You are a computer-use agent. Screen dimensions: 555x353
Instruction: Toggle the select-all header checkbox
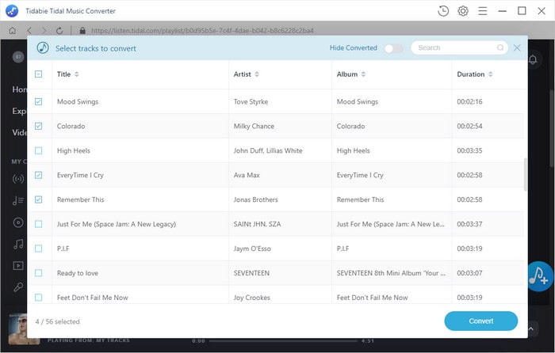38,74
